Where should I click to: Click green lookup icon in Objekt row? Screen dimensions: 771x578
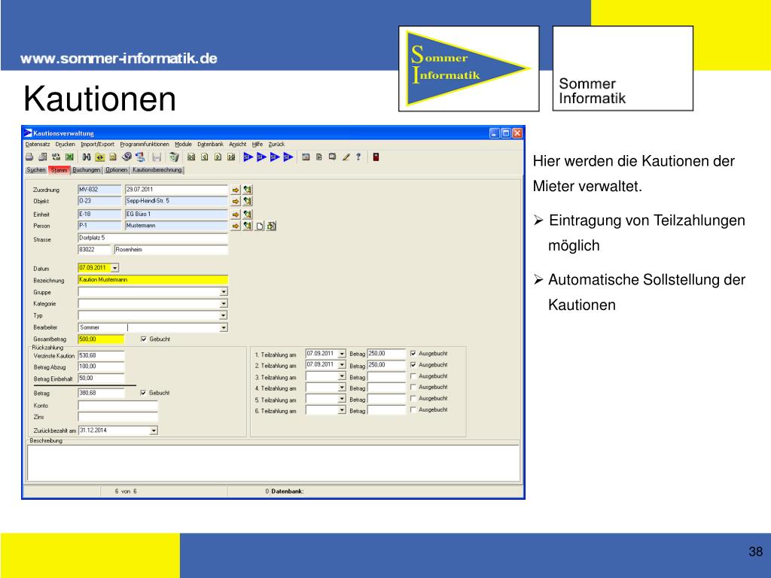(x=248, y=202)
